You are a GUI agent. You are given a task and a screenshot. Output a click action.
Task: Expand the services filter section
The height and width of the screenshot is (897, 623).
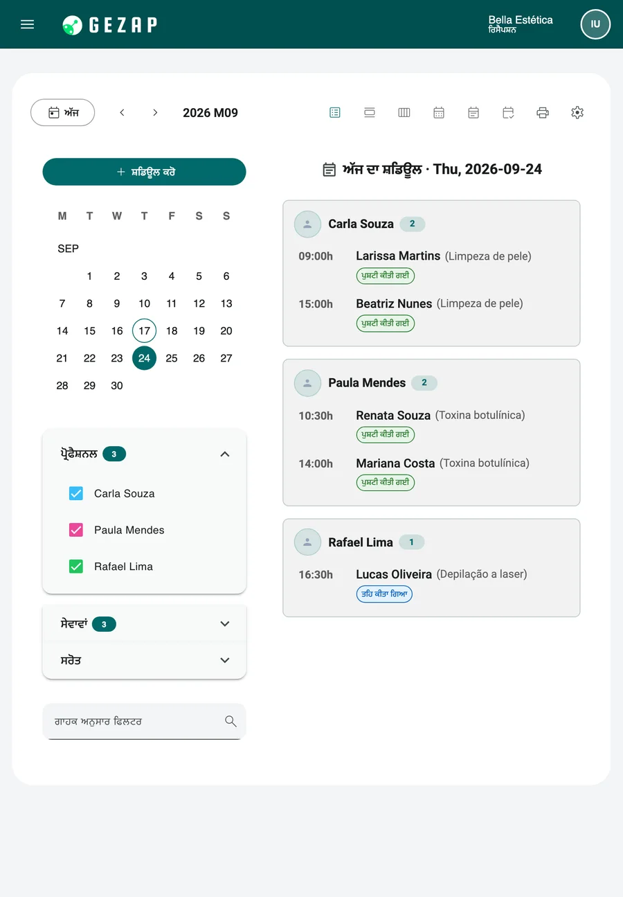pyautogui.click(x=144, y=624)
